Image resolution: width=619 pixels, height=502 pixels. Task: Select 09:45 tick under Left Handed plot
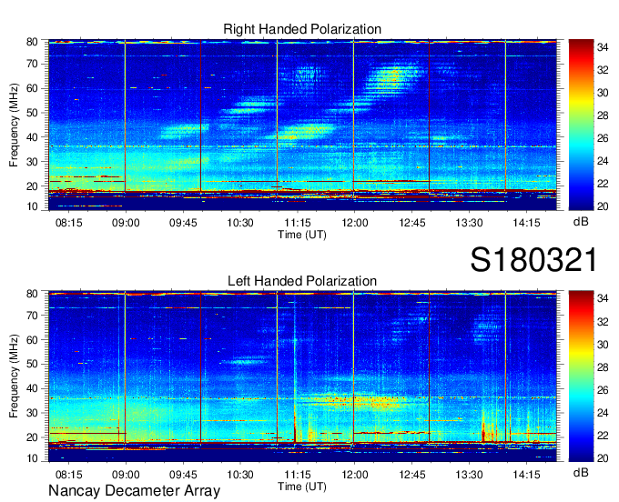point(183,474)
